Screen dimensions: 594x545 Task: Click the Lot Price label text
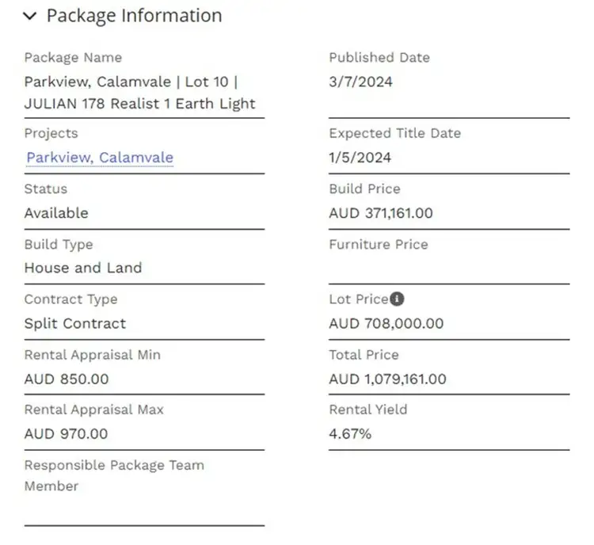pyautogui.click(x=358, y=299)
